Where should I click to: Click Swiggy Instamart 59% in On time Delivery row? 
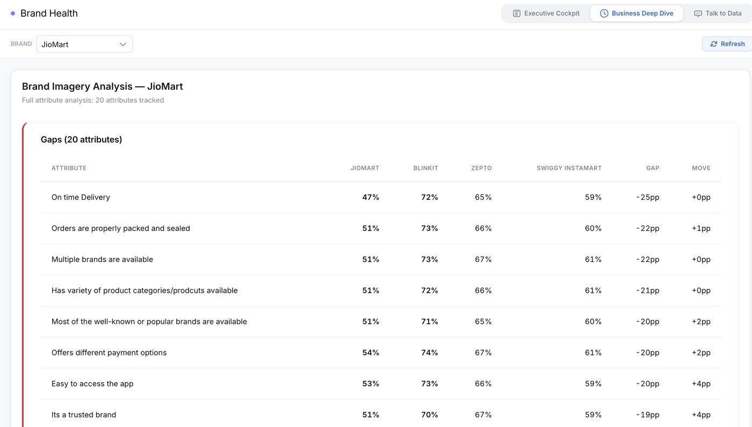(593, 197)
